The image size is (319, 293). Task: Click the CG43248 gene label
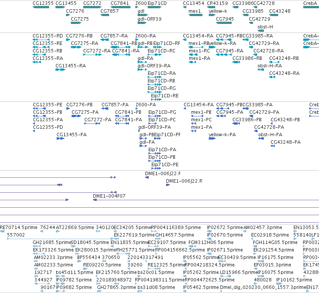pyautogui.click(x=280, y=11)
